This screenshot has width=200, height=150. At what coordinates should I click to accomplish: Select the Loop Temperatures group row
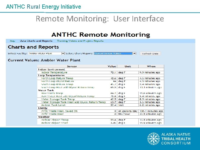(x=101, y=75)
